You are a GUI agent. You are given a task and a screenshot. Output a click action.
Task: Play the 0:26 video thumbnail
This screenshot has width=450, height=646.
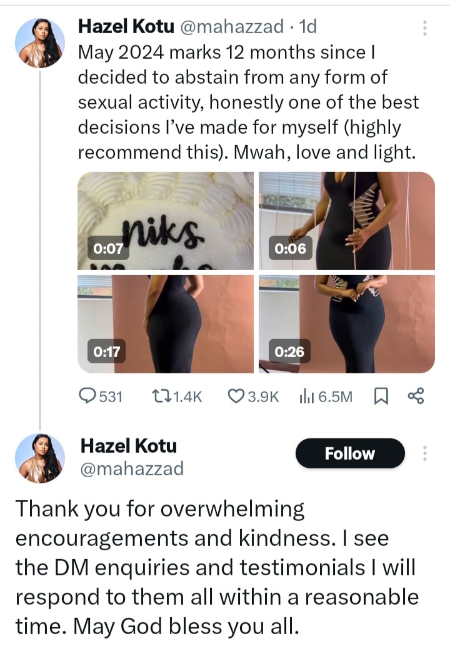(x=347, y=324)
